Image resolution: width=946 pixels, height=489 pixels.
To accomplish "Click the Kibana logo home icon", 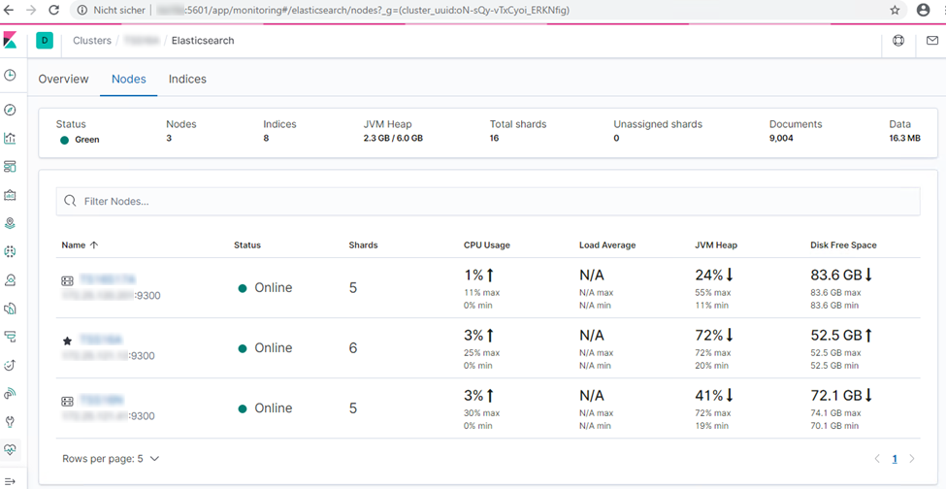I will (11, 41).
